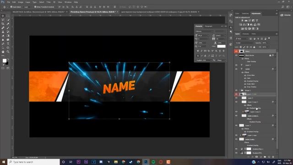Open Task View on the taskbar
293x165 pixels.
tap(71, 162)
